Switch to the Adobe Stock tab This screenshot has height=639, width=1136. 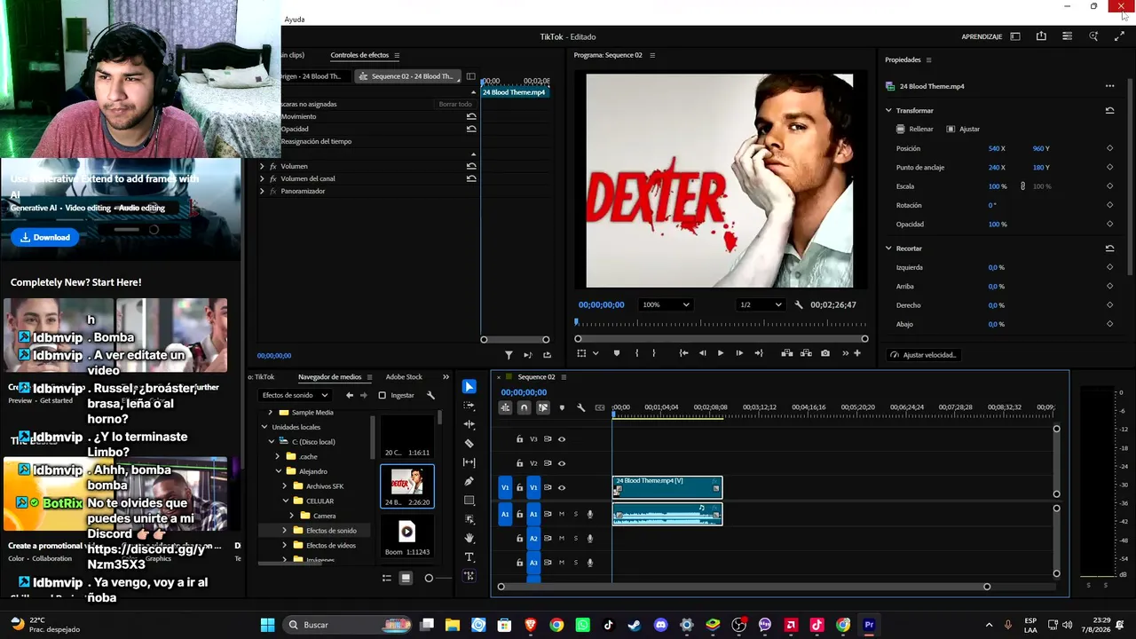404,377
